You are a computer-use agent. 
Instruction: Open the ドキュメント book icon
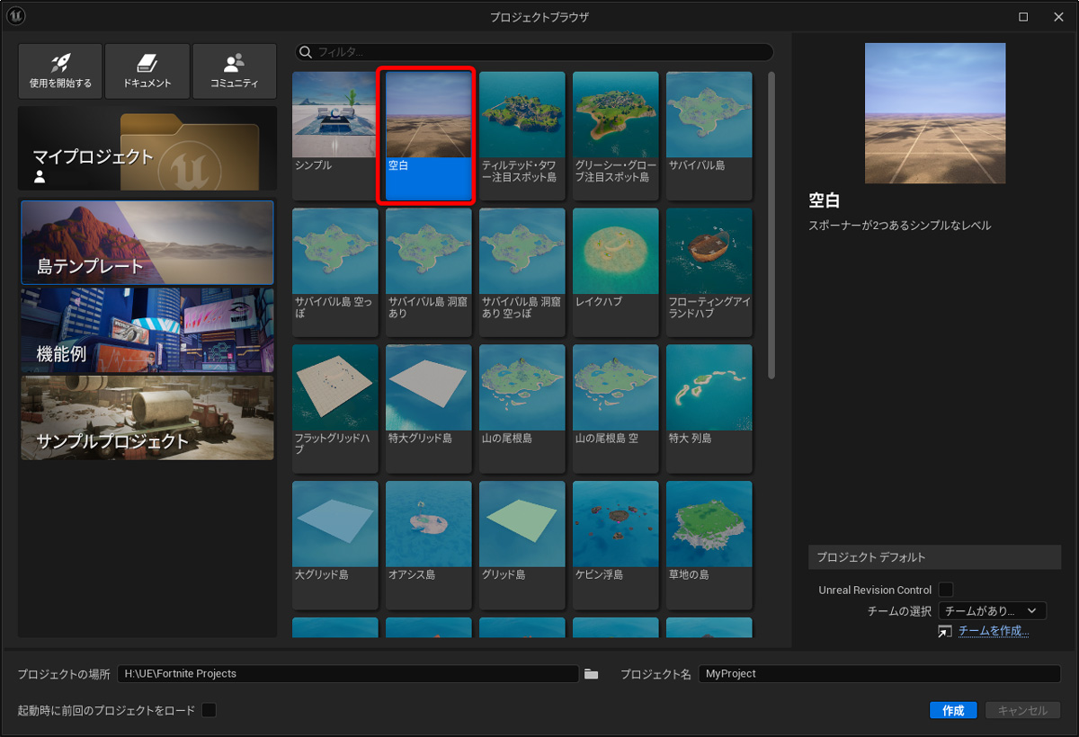point(147,63)
